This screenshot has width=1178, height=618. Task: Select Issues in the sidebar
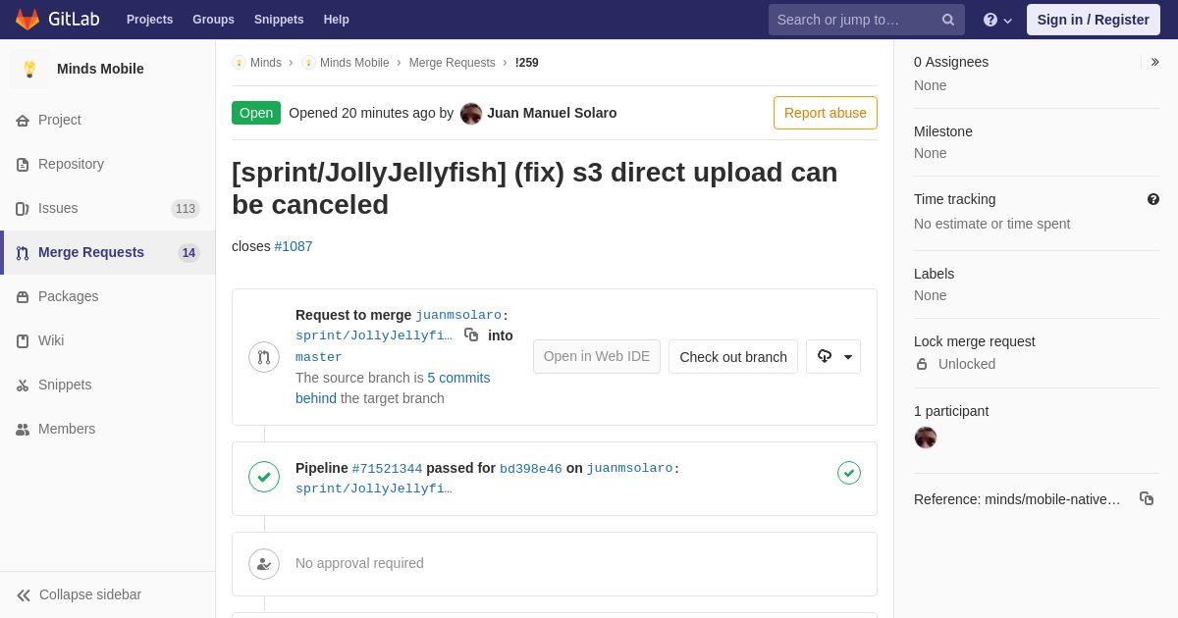pyautogui.click(x=108, y=209)
